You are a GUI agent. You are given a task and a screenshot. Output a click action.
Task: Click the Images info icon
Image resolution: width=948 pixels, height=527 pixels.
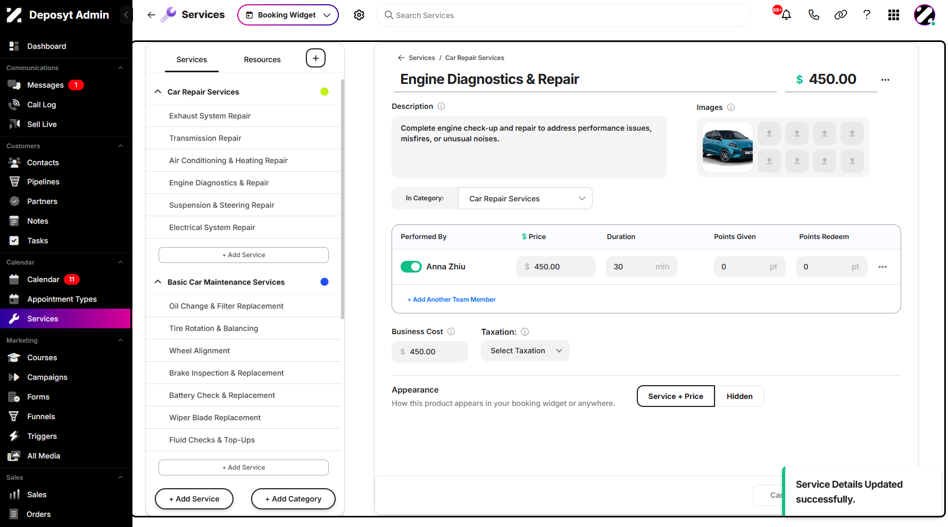pyautogui.click(x=731, y=107)
